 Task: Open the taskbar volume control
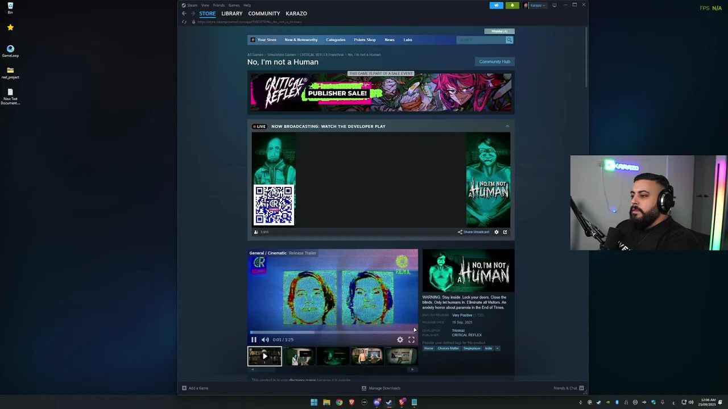click(691, 402)
